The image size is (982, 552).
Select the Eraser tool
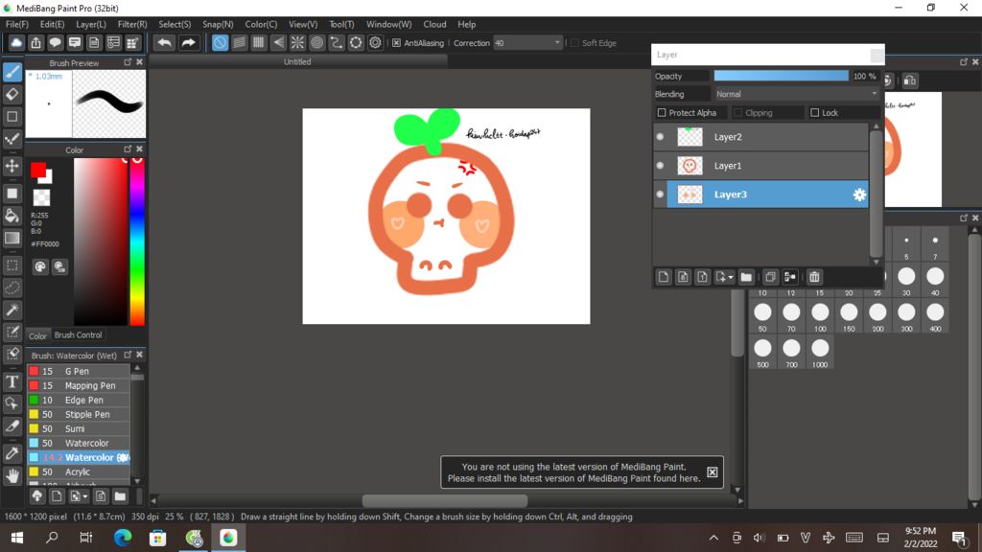coord(12,95)
